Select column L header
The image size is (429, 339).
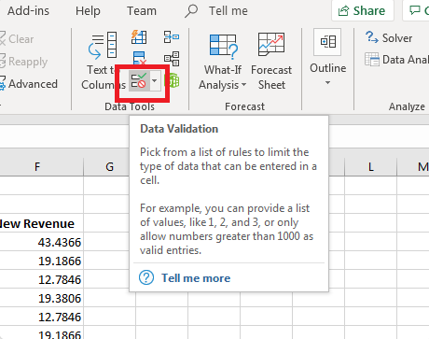pos(371,167)
